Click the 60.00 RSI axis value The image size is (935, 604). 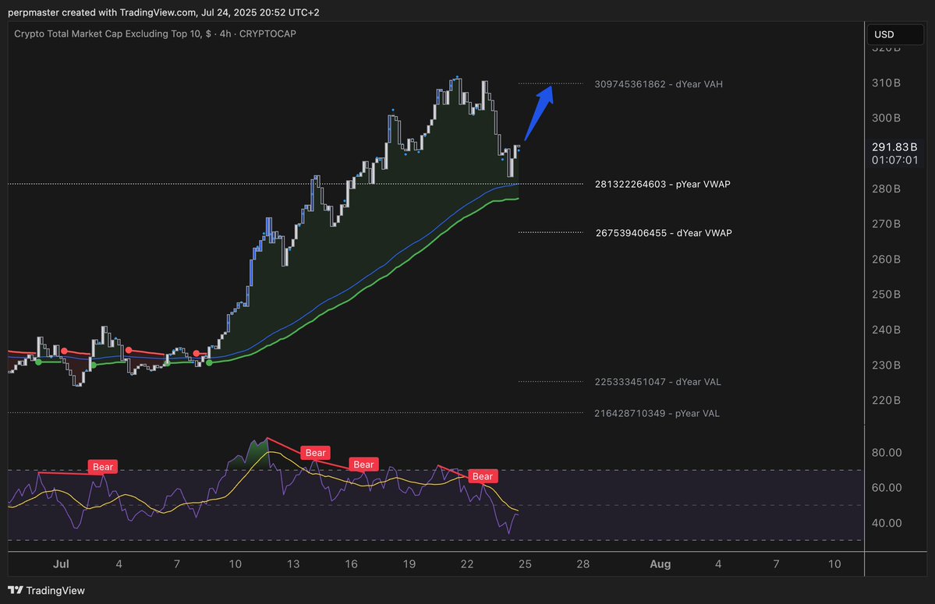pos(887,488)
